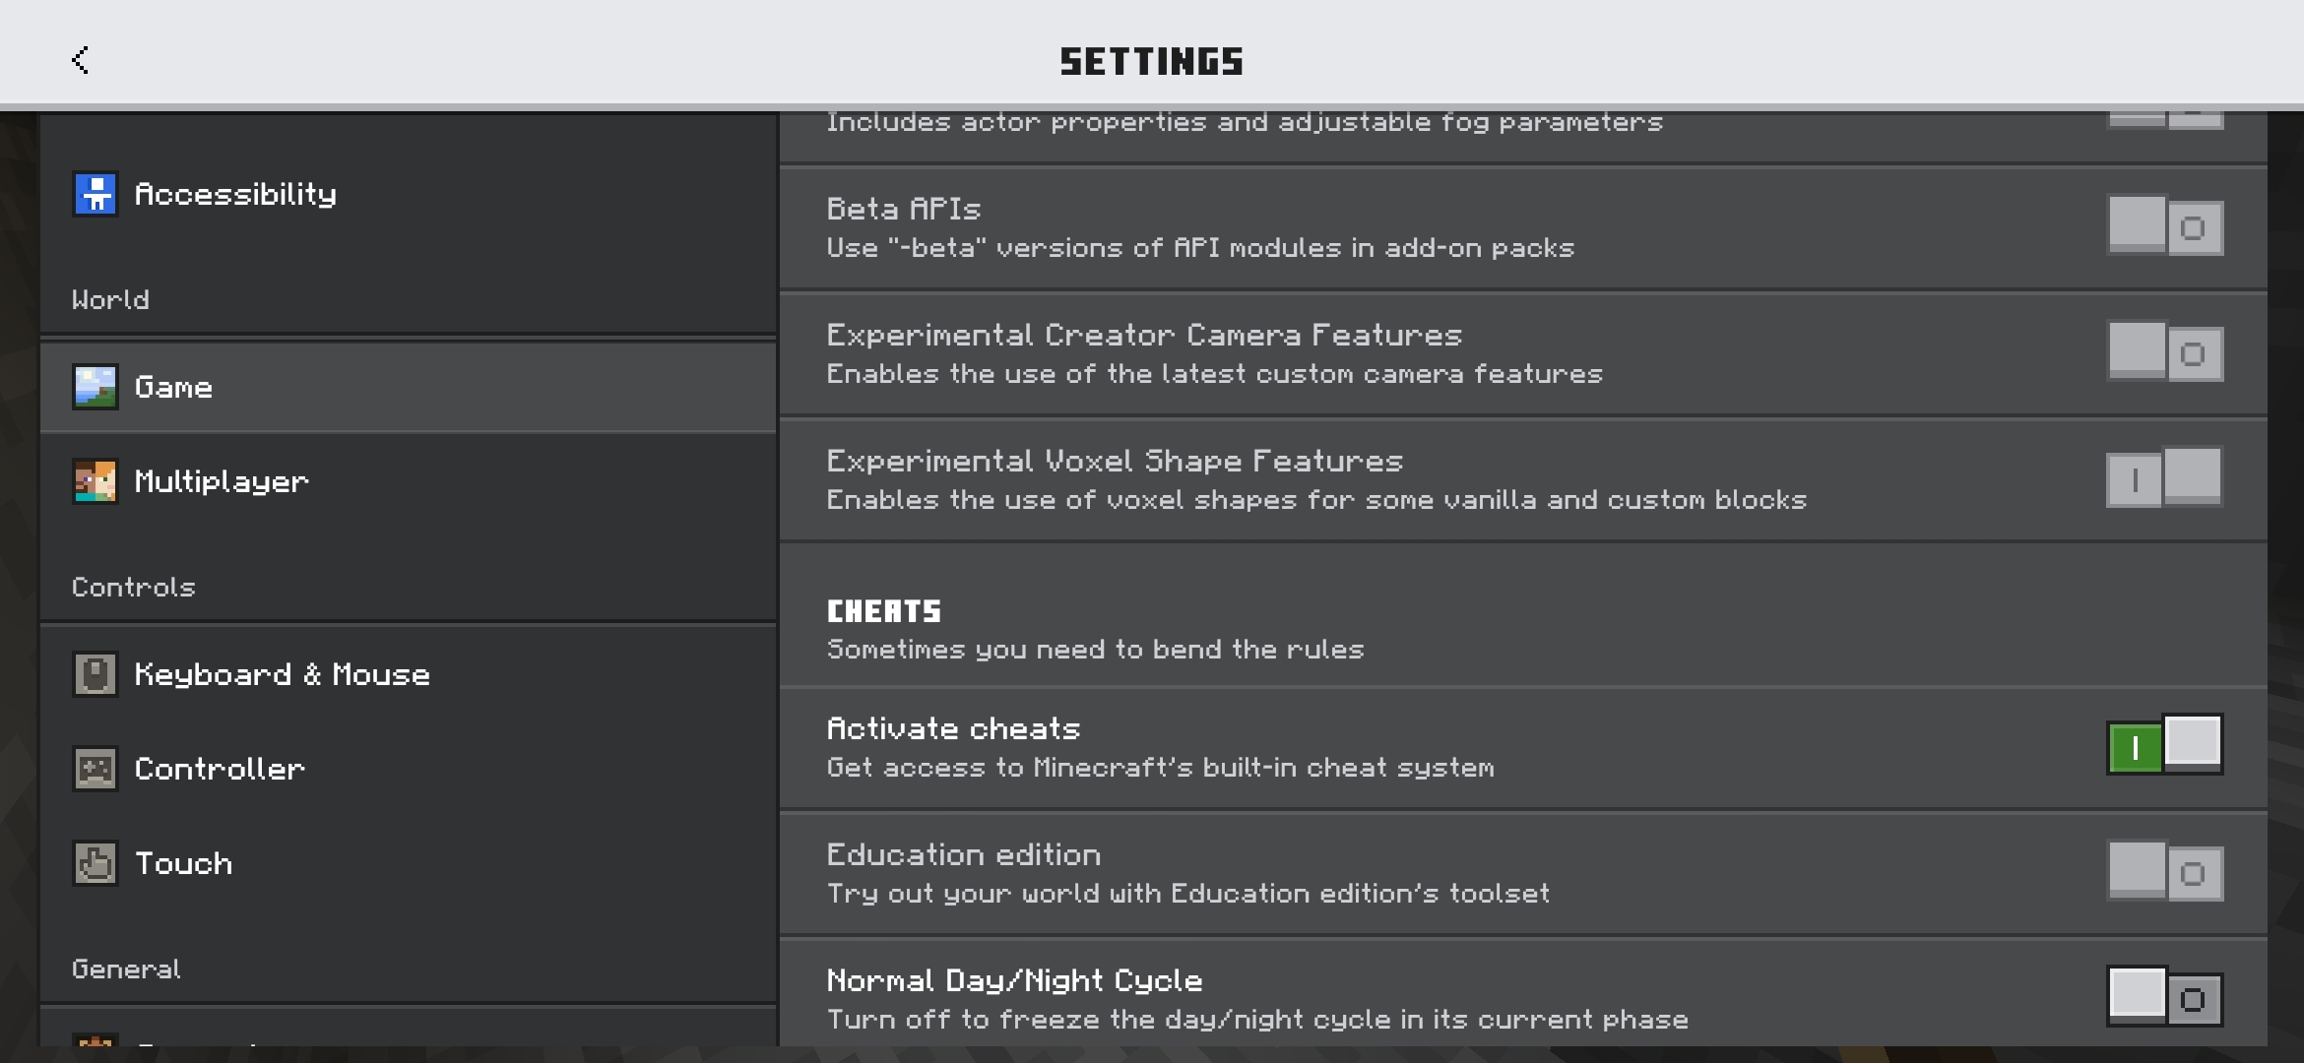Open Touch settings label

coord(184,863)
